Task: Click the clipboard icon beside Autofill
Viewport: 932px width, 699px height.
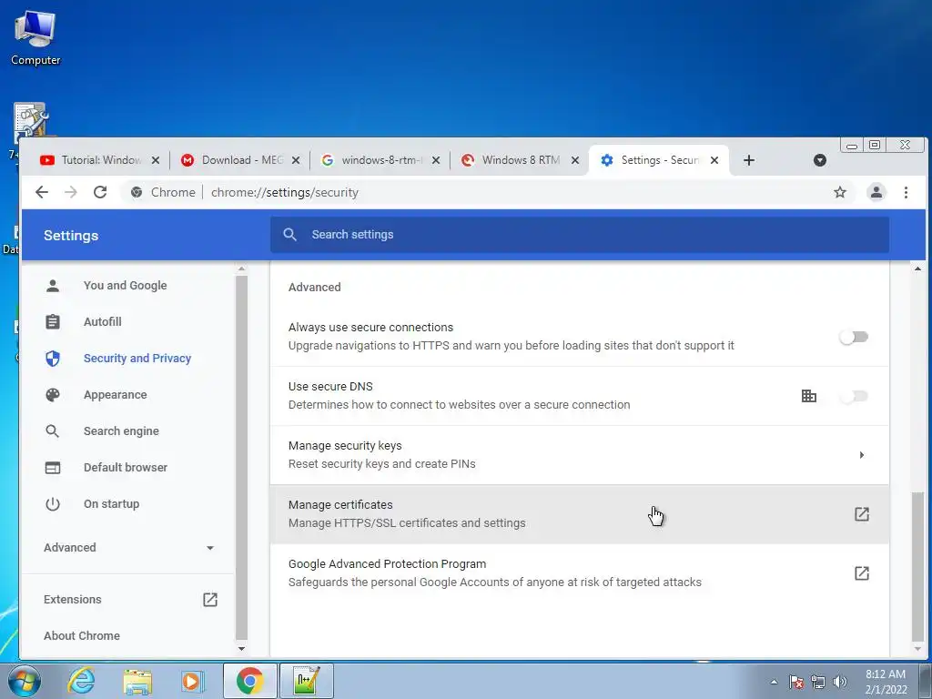Action: coord(52,321)
